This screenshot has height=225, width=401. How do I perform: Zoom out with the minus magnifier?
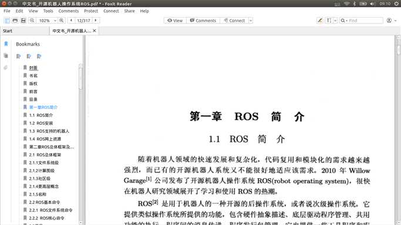click(x=32, y=21)
